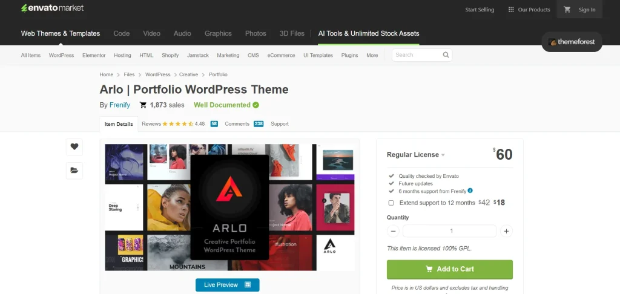Enable Extend support to 12 months checkbox
Image resolution: width=620 pixels, height=294 pixels.
(391, 203)
